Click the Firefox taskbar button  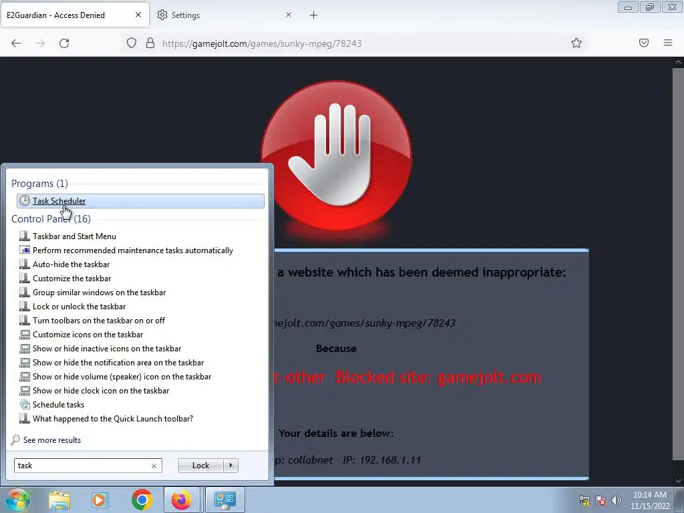tap(182, 500)
